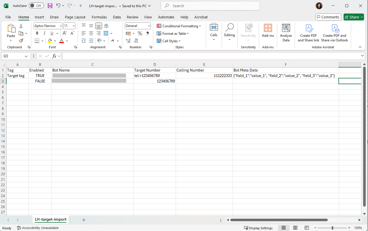Click Accessibility: Unavailable status
The image size is (368, 231).
tap(38, 228)
